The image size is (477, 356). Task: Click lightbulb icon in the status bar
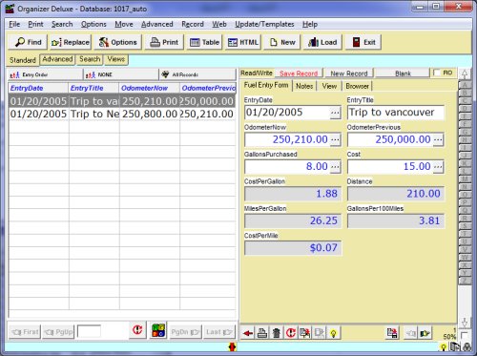pos(443,347)
